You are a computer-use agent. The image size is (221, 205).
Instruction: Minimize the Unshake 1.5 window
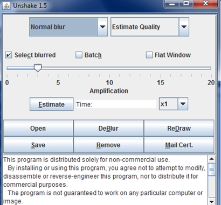click(x=172, y=4)
